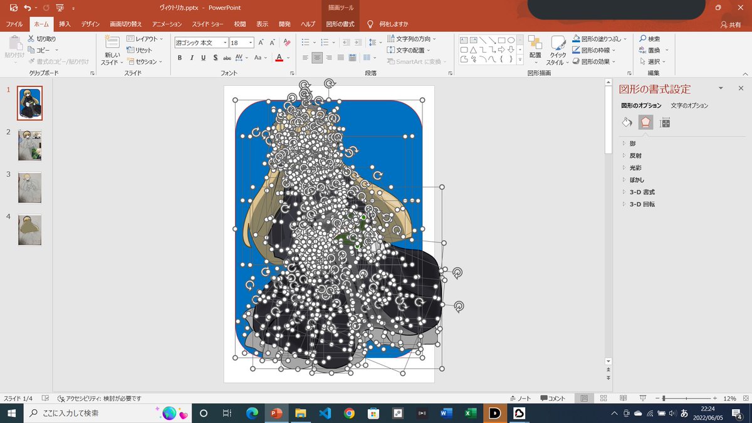
Task: Clear all formatting with the eraser icon
Action: pos(287,43)
